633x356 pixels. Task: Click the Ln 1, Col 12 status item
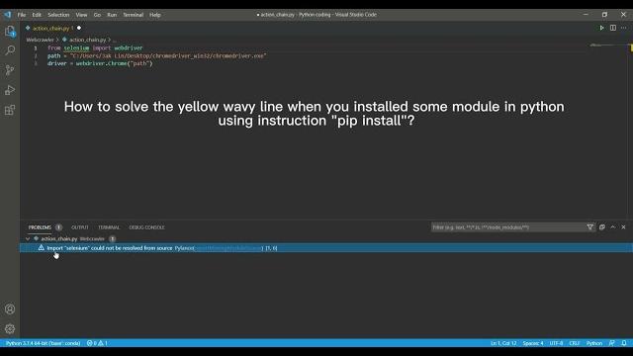503,343
